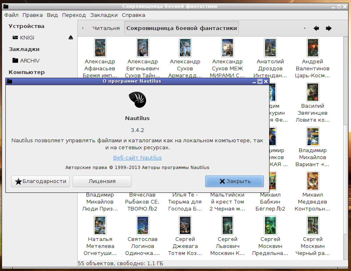This screenshot has height=271, width=351.
Task: Go back with the left arrow
Action: coord(316,28)
